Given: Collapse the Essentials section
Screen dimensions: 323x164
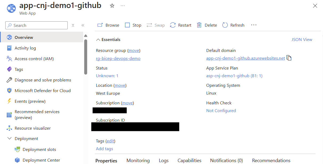Looking at the screenshot, I should coord(108,39).
